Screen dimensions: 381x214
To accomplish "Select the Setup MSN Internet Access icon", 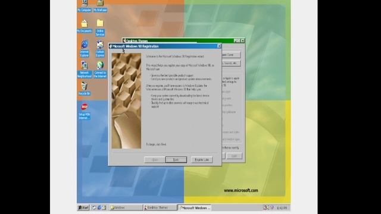I will point(85,111).
